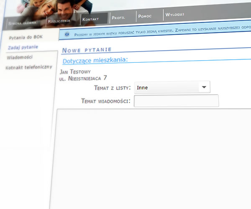The image size is (251, 209).
Task: Show Wiadomości from the sidebar
Action: tap(20, 57)
